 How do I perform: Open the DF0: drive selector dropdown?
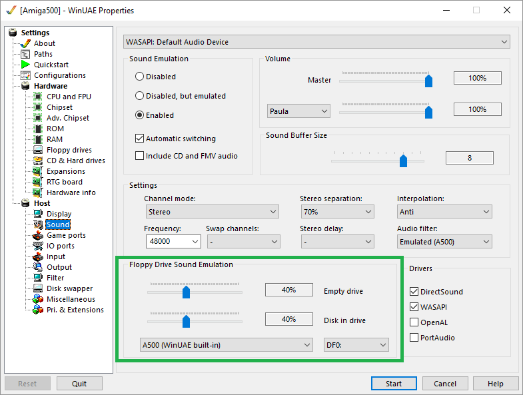356,345
